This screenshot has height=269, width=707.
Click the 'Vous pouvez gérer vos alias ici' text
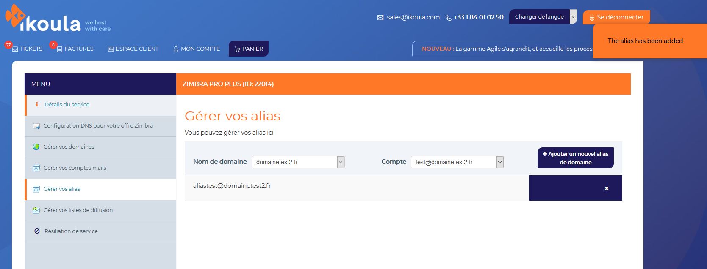tap(229, 133)
